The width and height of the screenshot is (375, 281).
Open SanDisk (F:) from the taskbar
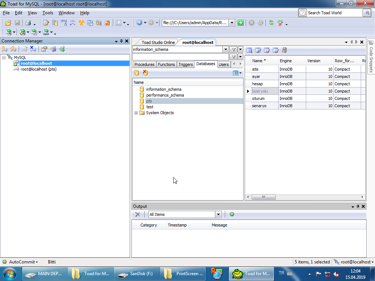tap(137, 274)
